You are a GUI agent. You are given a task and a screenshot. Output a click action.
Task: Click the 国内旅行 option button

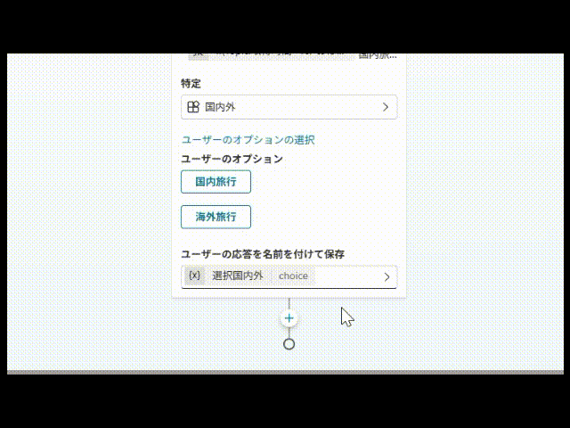[216, 182]
